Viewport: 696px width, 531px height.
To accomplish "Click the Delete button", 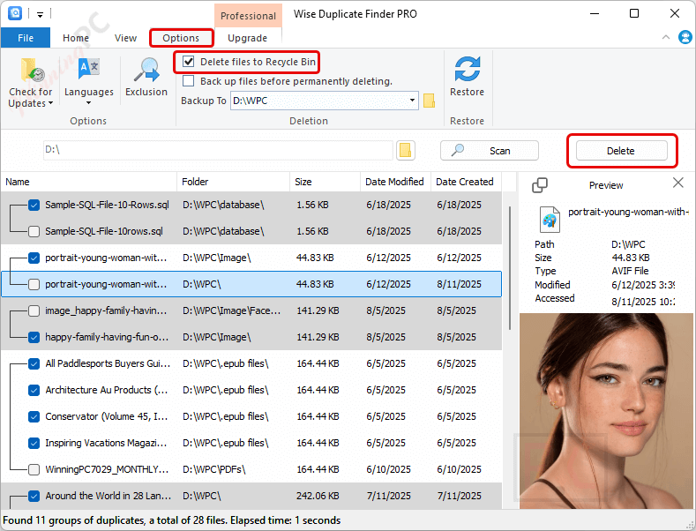I will point(621,151).
